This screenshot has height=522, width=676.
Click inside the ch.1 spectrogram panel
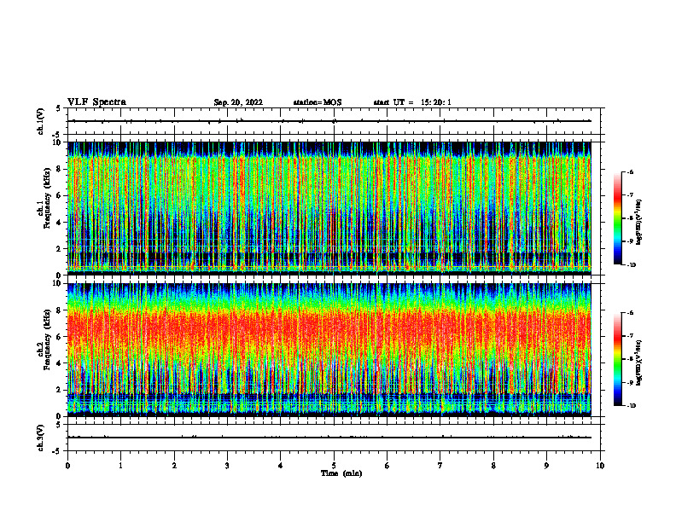click(329, 208)
